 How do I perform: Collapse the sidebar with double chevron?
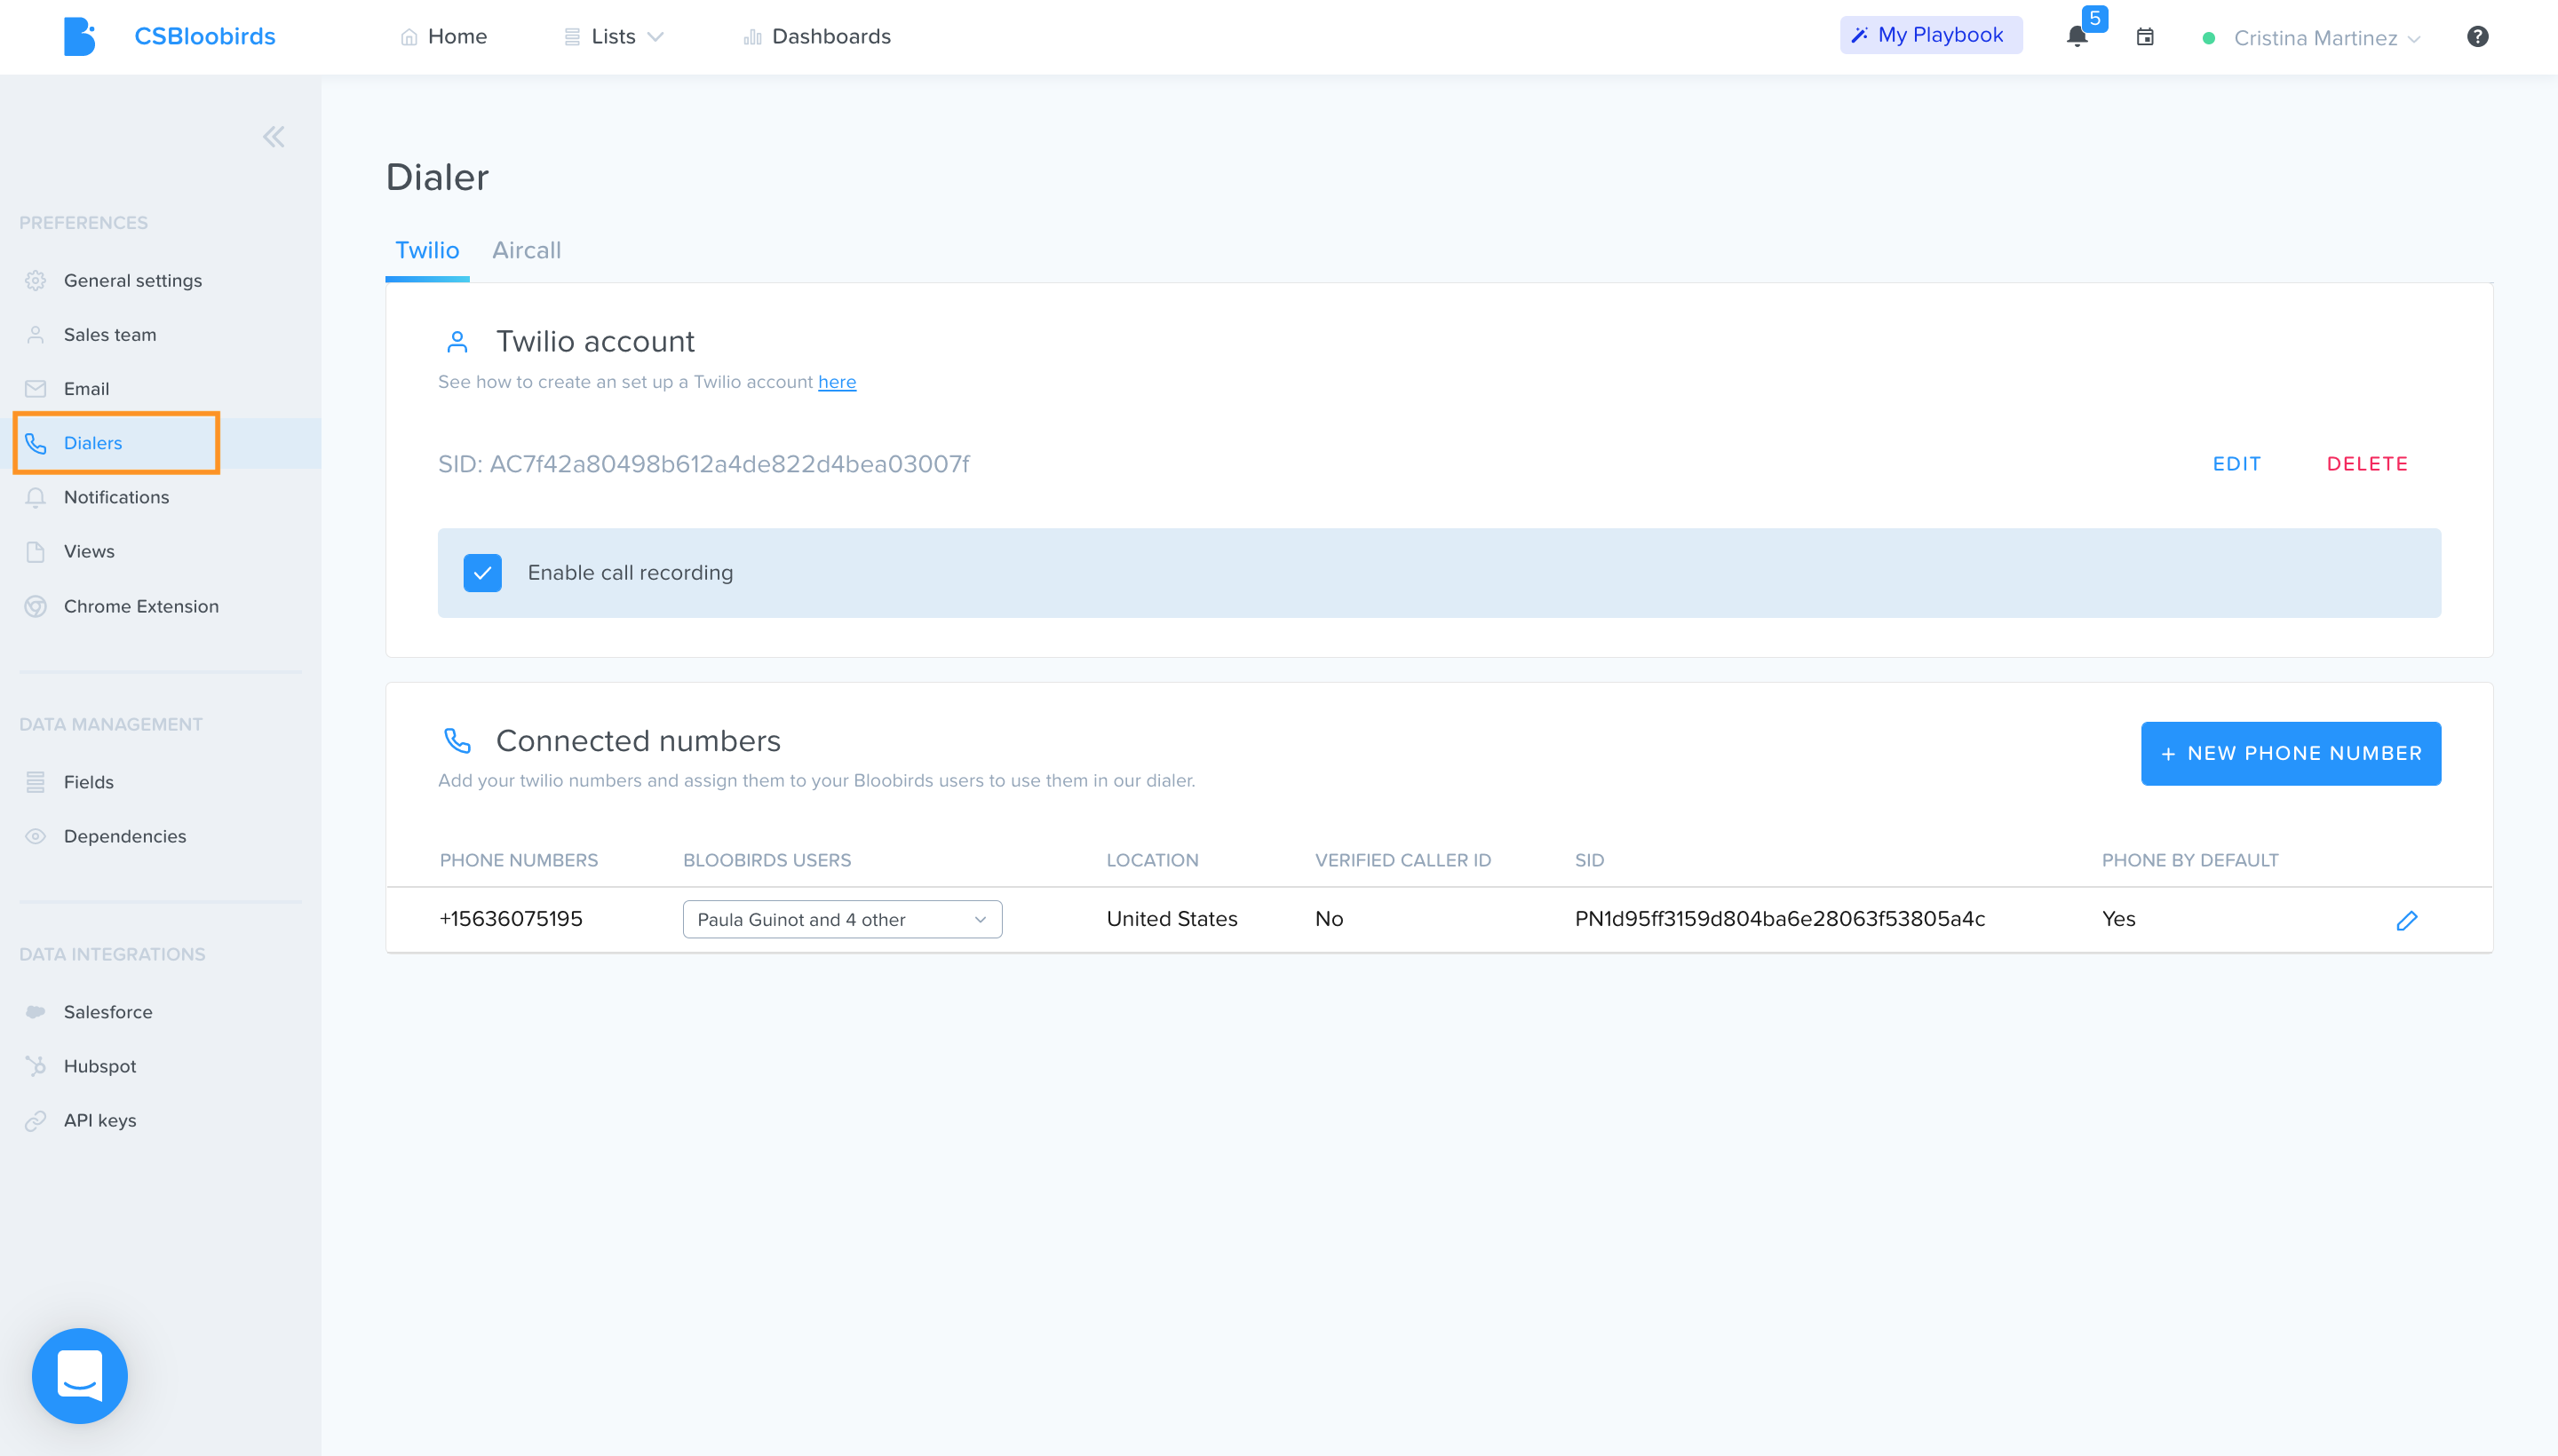[x=273, y=137]
